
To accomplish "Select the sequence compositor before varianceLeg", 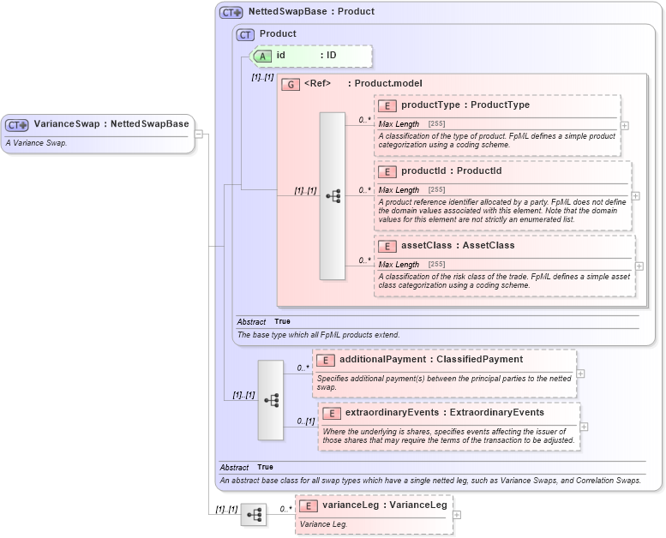I will 254,515.
